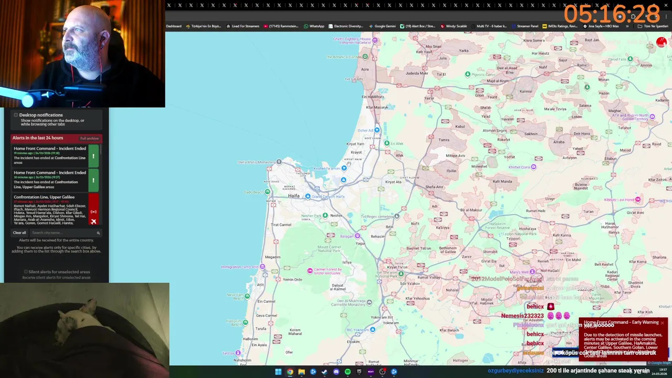
Task: Open Spotify from the taskbar
Action: (x=348, y=372)
